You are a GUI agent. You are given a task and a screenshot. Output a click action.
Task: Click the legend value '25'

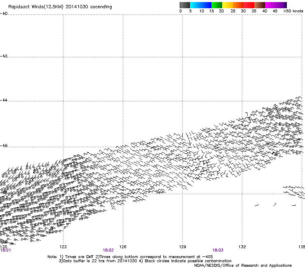(233, 11)
